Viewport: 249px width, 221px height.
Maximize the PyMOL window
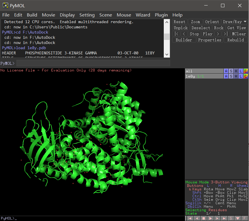click(x=223, y=5)
